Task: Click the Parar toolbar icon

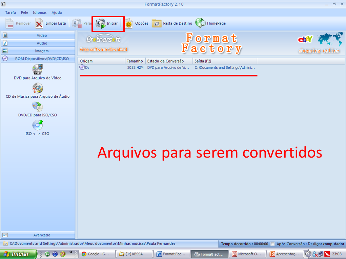Action: [77, 23]
